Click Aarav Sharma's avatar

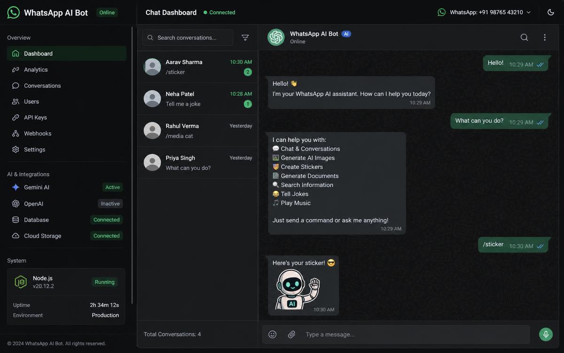(x=152, y=67)
